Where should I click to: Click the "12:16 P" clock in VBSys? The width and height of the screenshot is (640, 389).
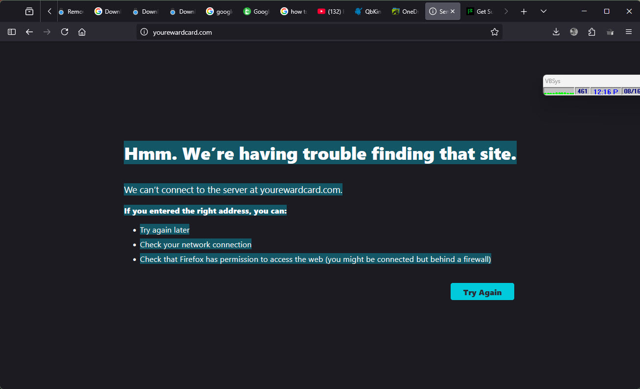(x=606, y=91)
